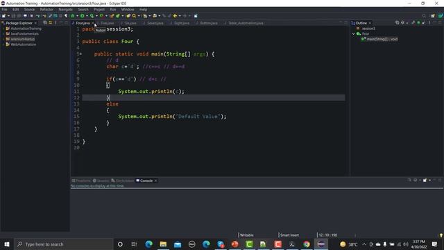Open the Window menu
This screenshot has width=444, height=250.
(x=128, y=9)
